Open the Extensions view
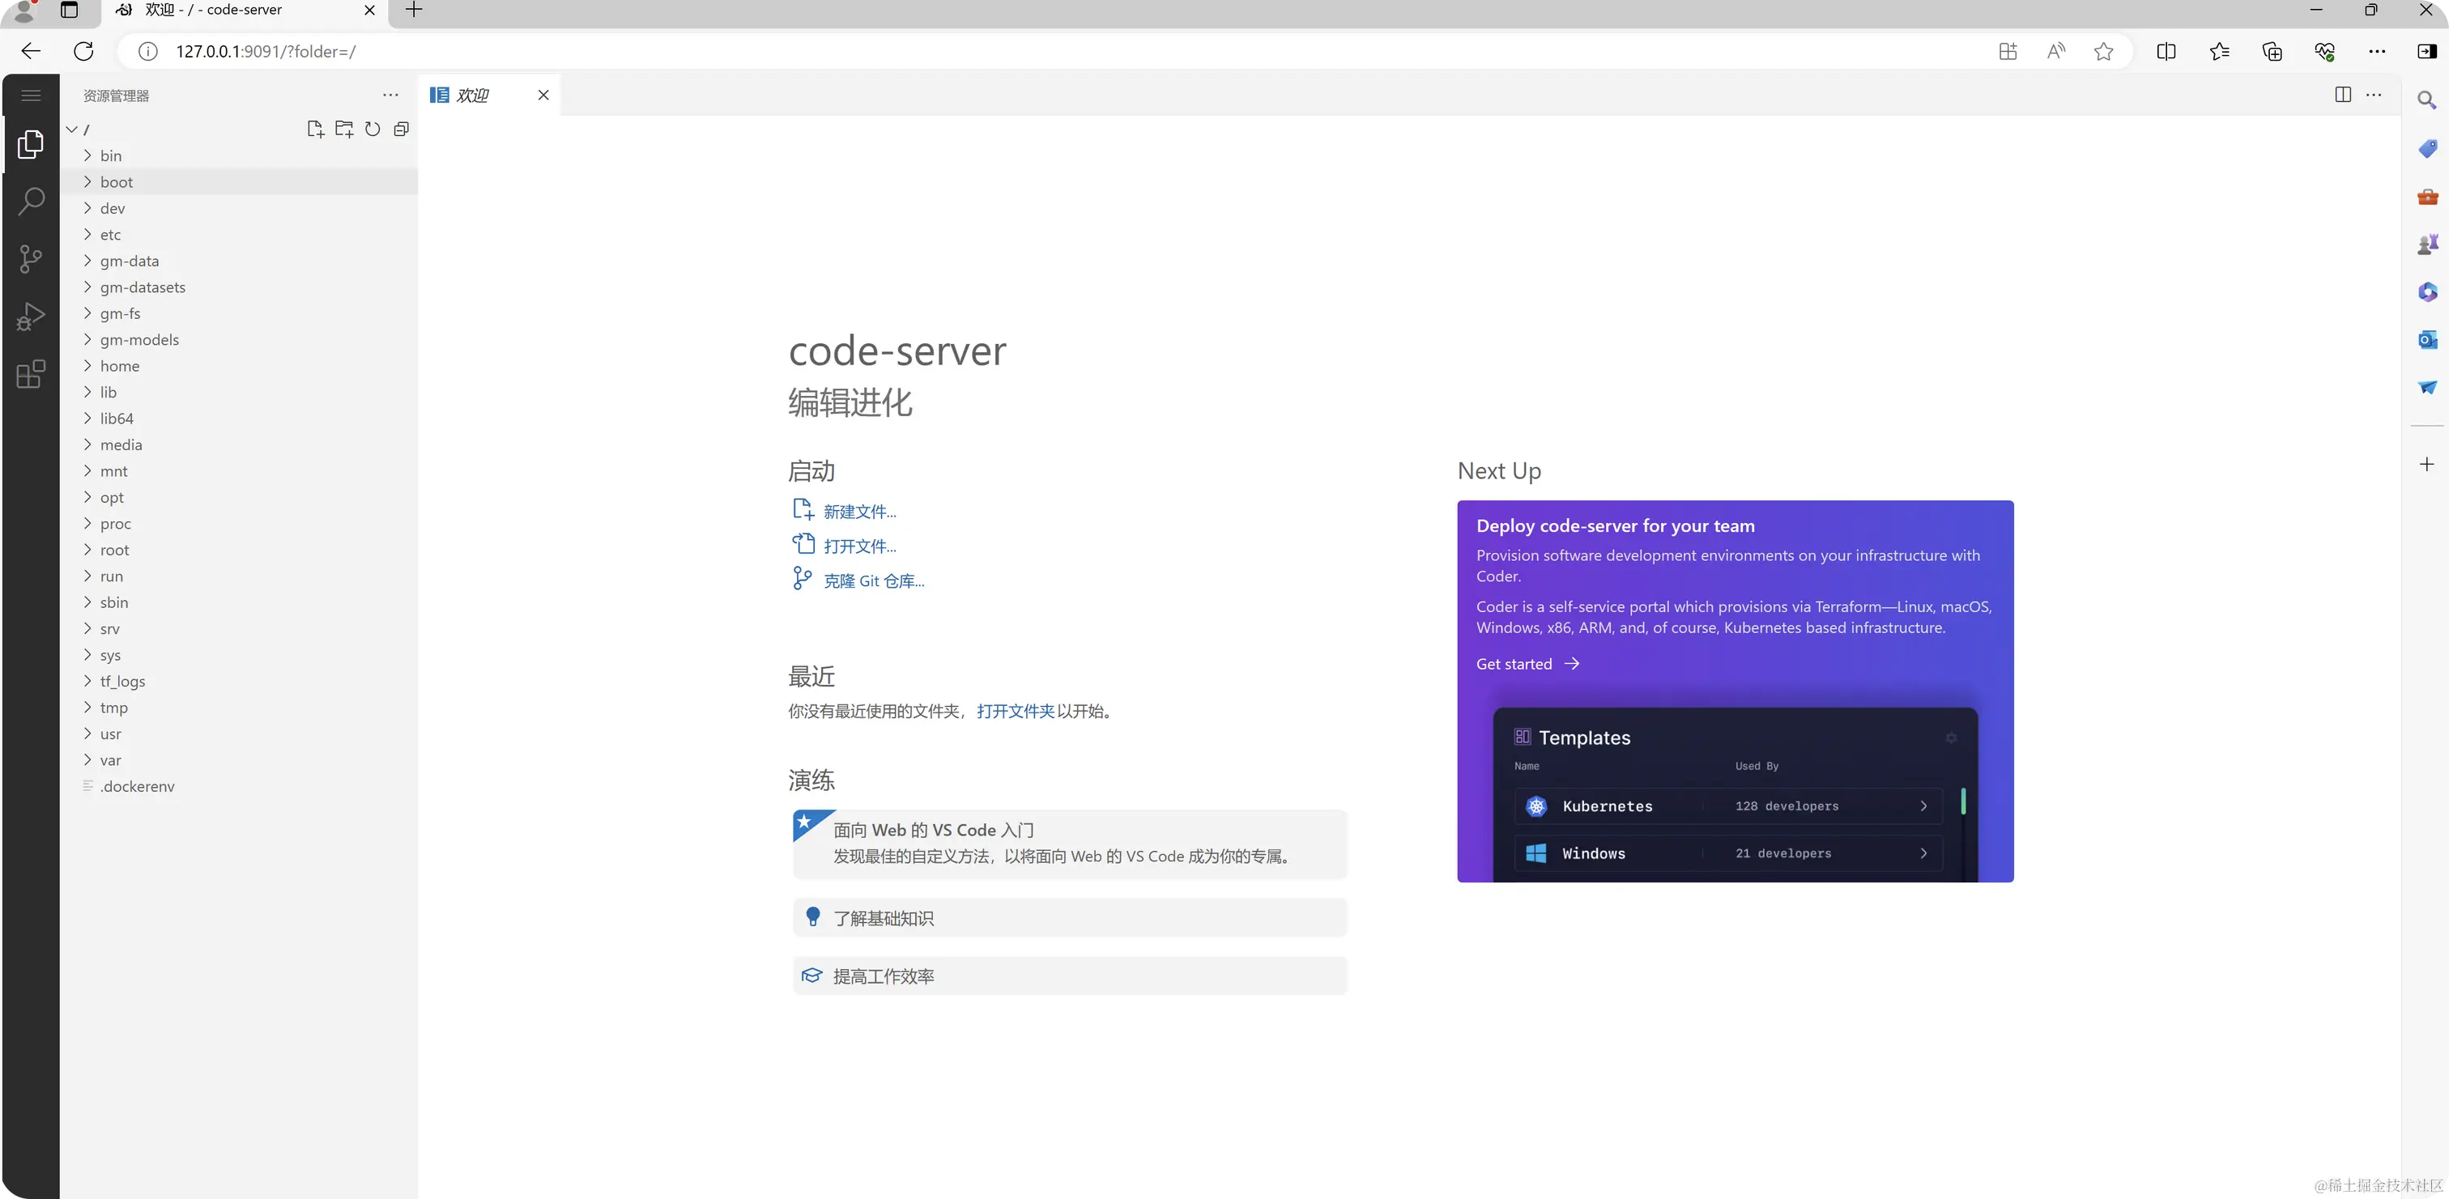The height and width of the screenshot is (1199, 2449). (x=31, y=374)
